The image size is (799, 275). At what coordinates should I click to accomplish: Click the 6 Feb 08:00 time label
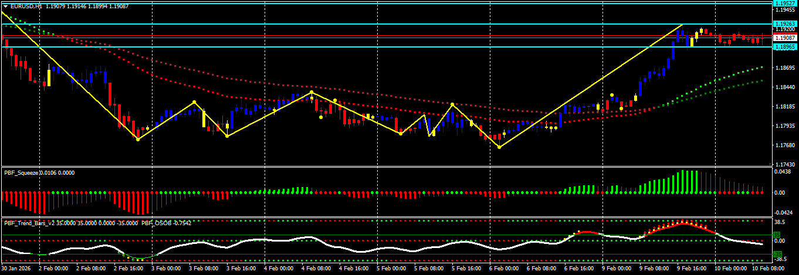[541, 268]
